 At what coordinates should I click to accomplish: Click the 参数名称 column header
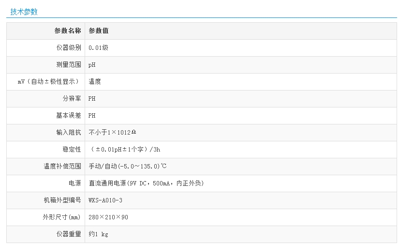tap(68, 31)
